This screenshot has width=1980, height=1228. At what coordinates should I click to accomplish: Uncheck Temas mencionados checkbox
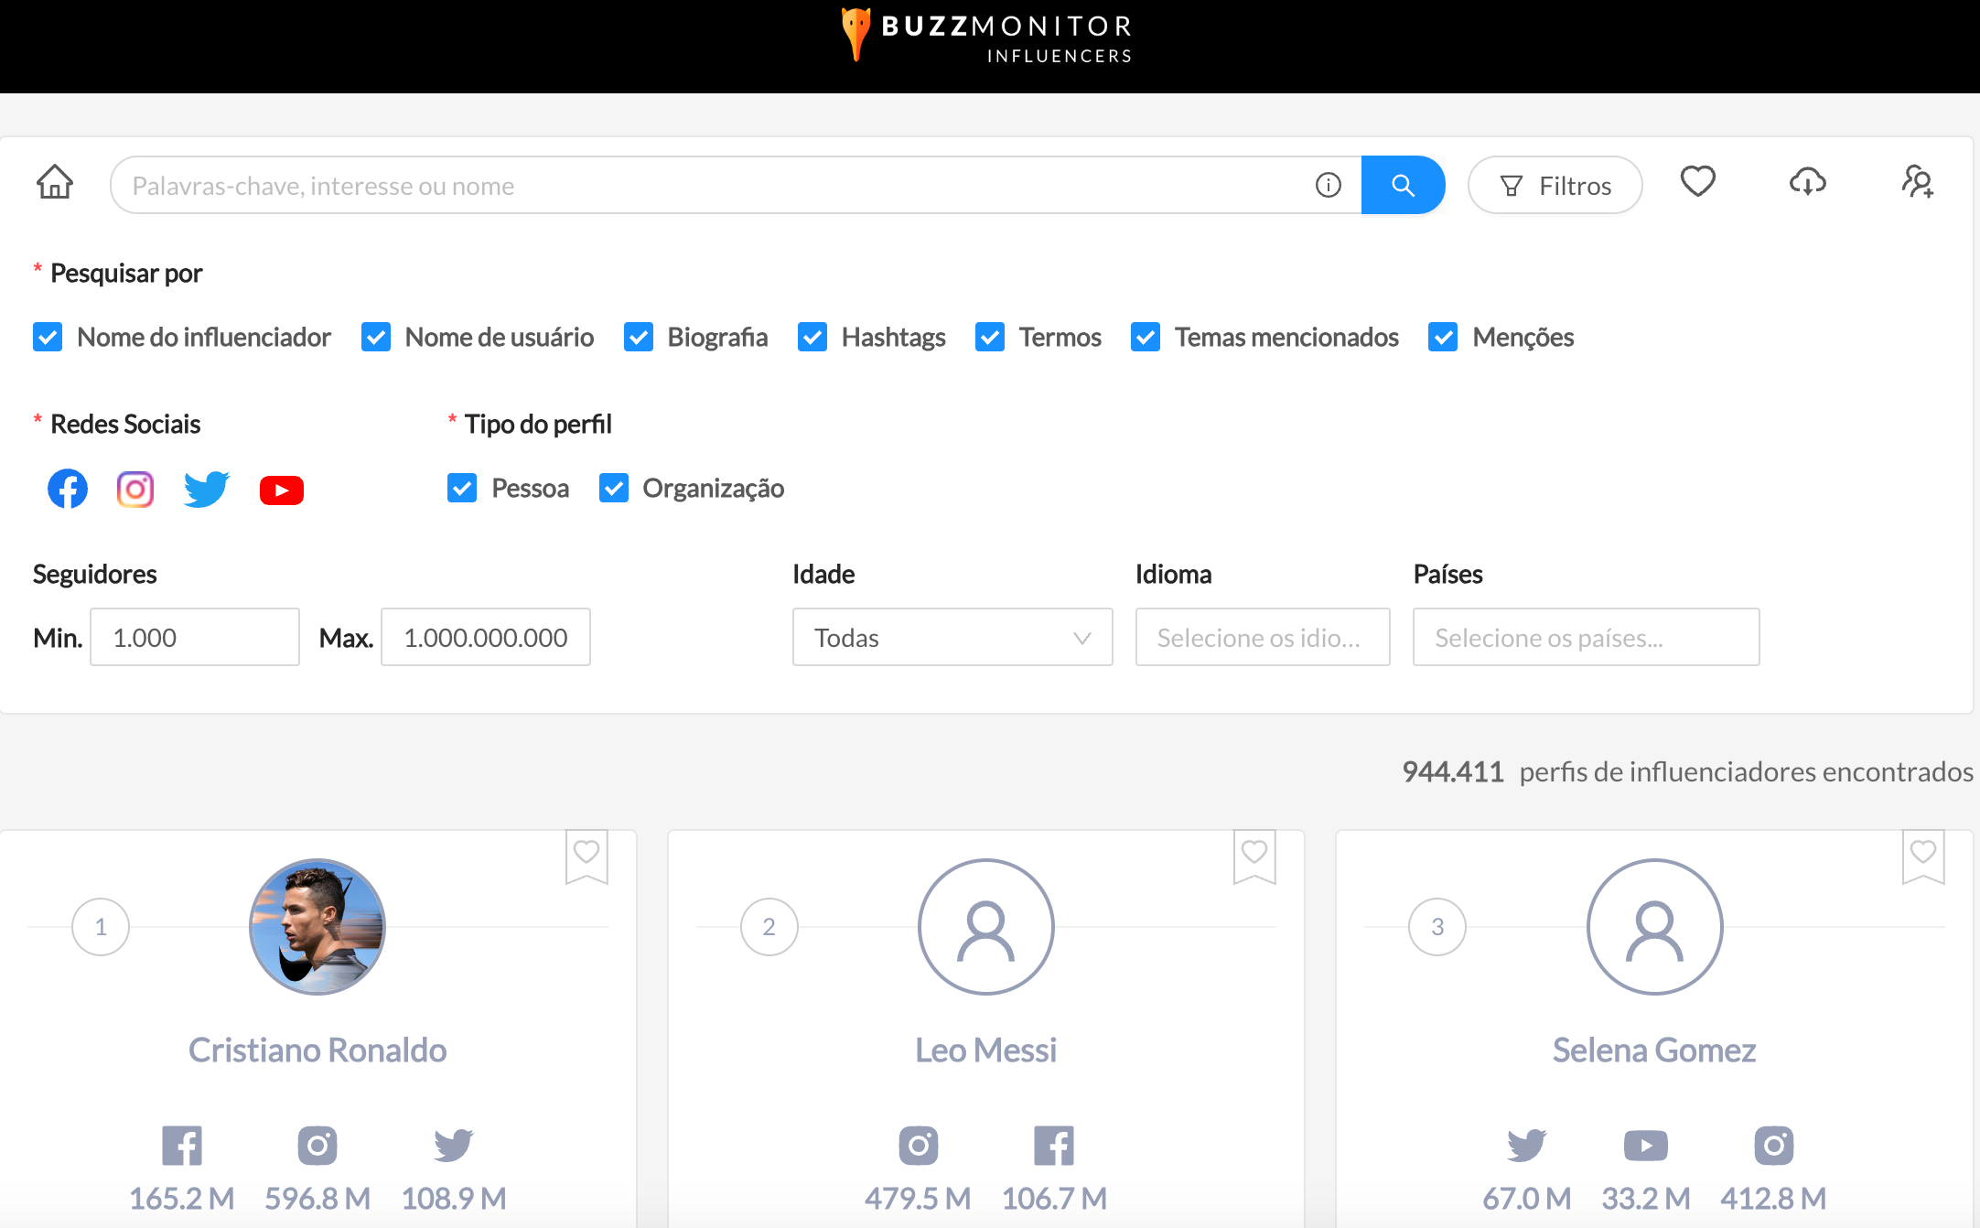[1146, 337]
